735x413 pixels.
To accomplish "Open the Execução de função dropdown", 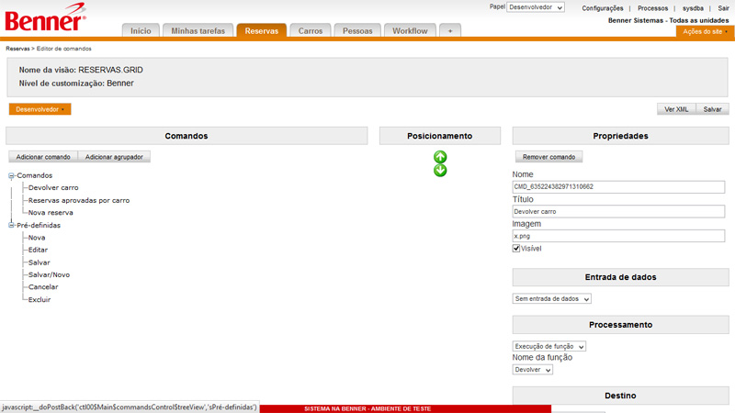I will [548, 346].
